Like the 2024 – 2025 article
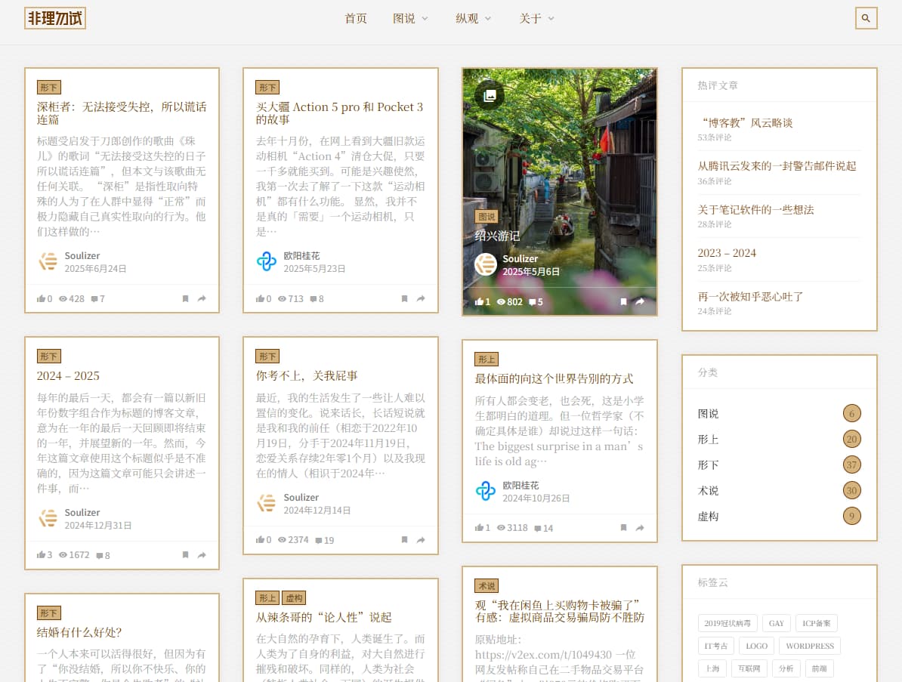The width and height of the screenshot is (902, 682). (44, 554)
